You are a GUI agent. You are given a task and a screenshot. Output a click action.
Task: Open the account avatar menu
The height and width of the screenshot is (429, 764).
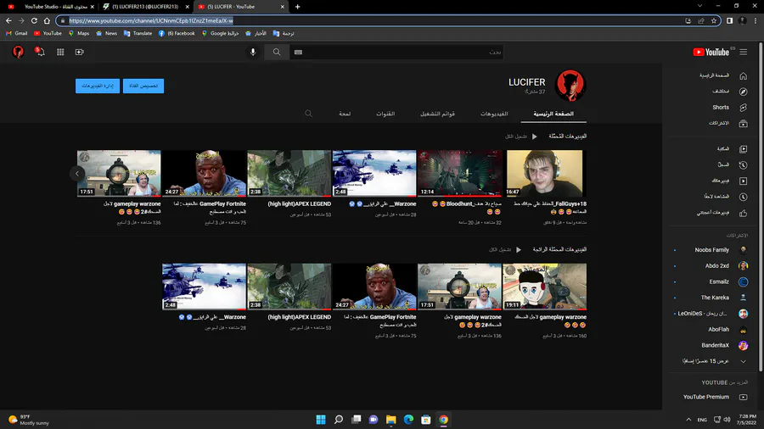tap(18, 52)
